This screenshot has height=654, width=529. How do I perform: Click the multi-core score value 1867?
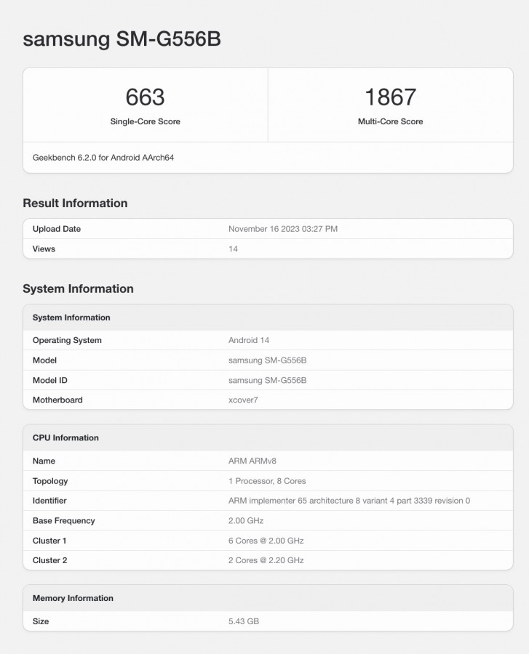[390, 97]
